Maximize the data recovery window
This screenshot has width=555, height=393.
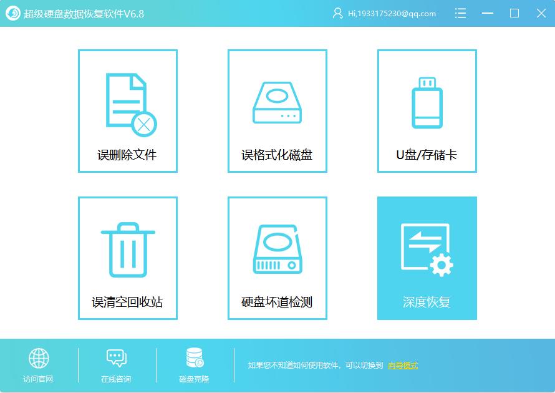tap(514, 14)
